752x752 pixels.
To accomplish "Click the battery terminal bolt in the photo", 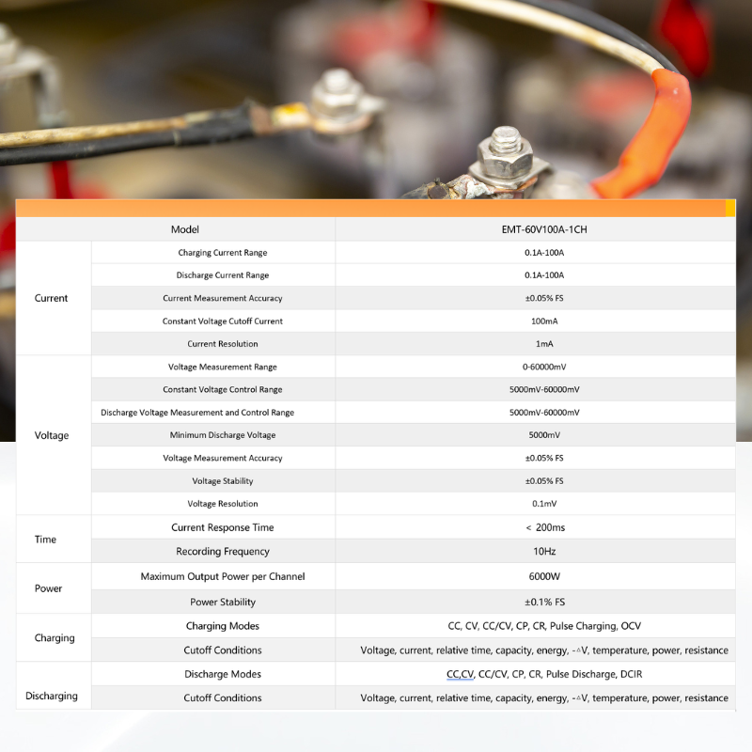I will point(504,156).
